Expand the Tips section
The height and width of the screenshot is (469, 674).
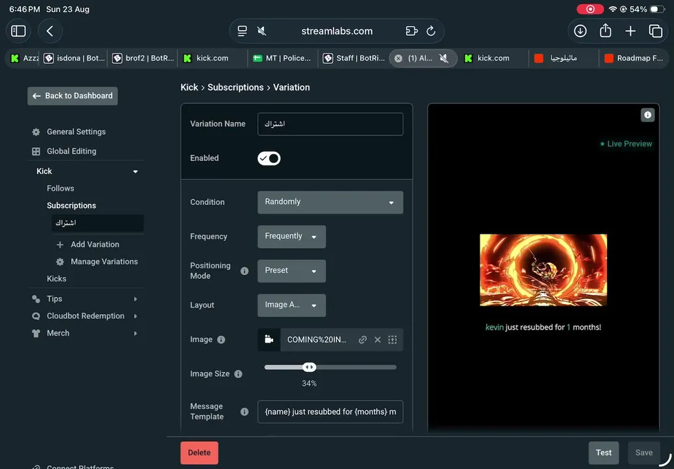(136, 299)
